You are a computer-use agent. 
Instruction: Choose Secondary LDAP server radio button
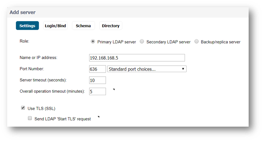click(x=142, y=42)
